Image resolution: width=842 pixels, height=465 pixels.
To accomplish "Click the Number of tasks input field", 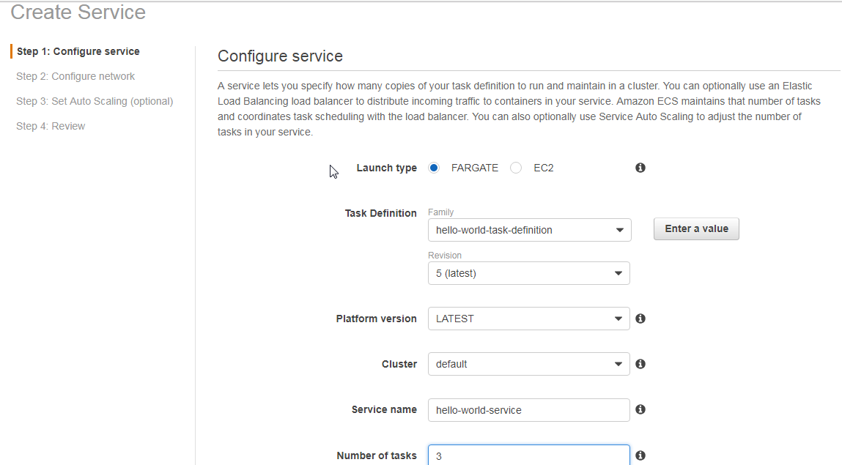I will pos(529,455).
